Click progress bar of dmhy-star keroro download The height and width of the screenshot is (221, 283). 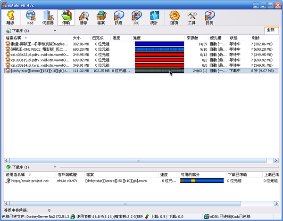click(x=159, y=71)
